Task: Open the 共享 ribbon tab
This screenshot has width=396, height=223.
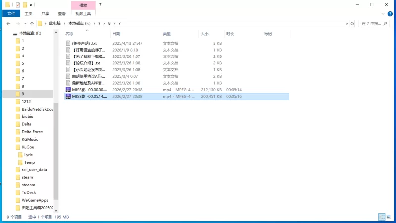Action: (45, 14)
